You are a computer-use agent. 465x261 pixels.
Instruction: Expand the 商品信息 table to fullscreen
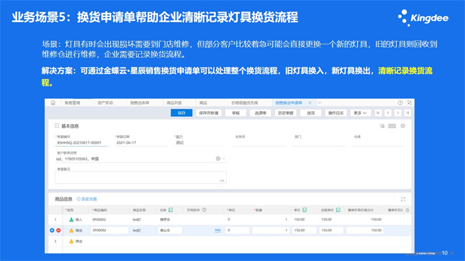click(x=403, y=199)
